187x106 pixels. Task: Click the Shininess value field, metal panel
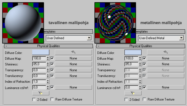tap(131, 64)
